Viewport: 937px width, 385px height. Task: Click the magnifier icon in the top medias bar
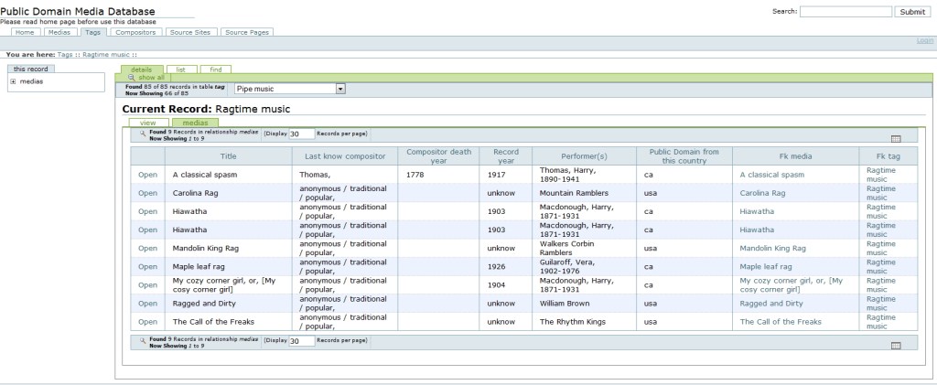coord(143,134)
